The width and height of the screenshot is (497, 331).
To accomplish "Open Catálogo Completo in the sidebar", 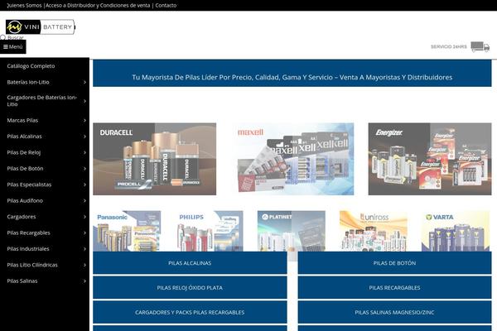I will click(x=31, y=66).
